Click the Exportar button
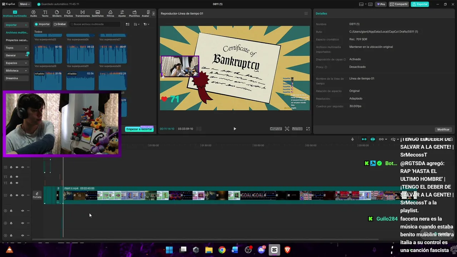 tap(420, 4)
